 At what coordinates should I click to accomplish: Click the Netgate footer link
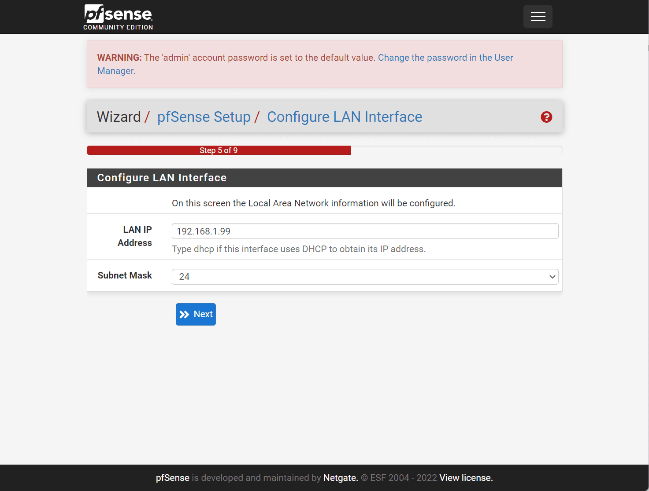coord(341,478)
